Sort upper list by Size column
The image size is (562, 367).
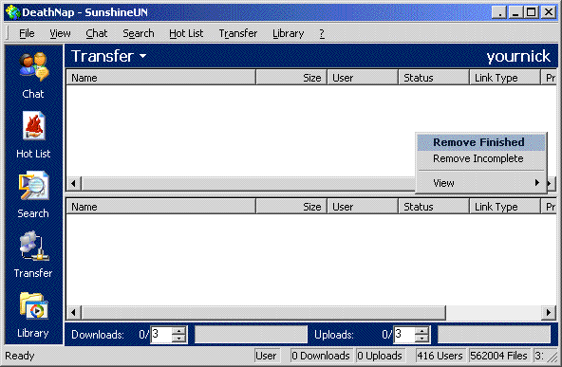click(291, 78)
